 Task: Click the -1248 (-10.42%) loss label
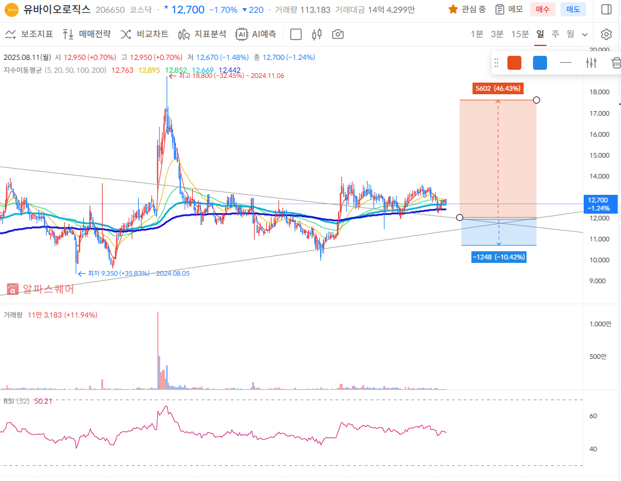(499, 257)
